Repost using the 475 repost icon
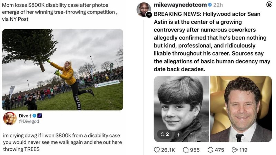The image size is (276, 155). [210, 150]
